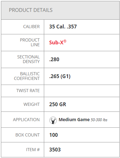Select the CALIBER row label
Image resolution: width=120 pixels, height=158 pixels.
tap(31, 27)
